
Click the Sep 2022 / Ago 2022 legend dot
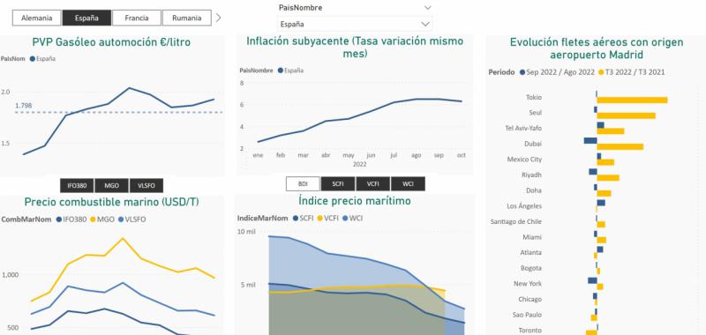tap(522, 72)
